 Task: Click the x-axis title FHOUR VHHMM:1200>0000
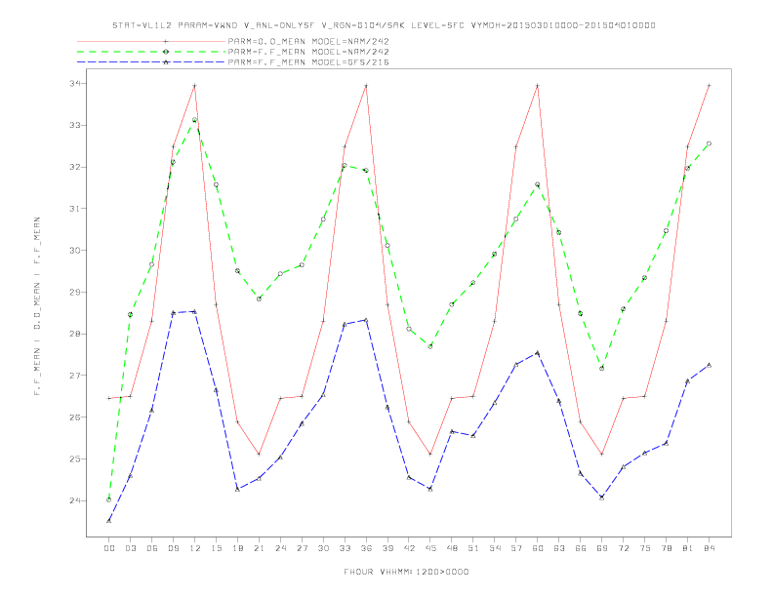pyautogui.click(x=406, y=572)
